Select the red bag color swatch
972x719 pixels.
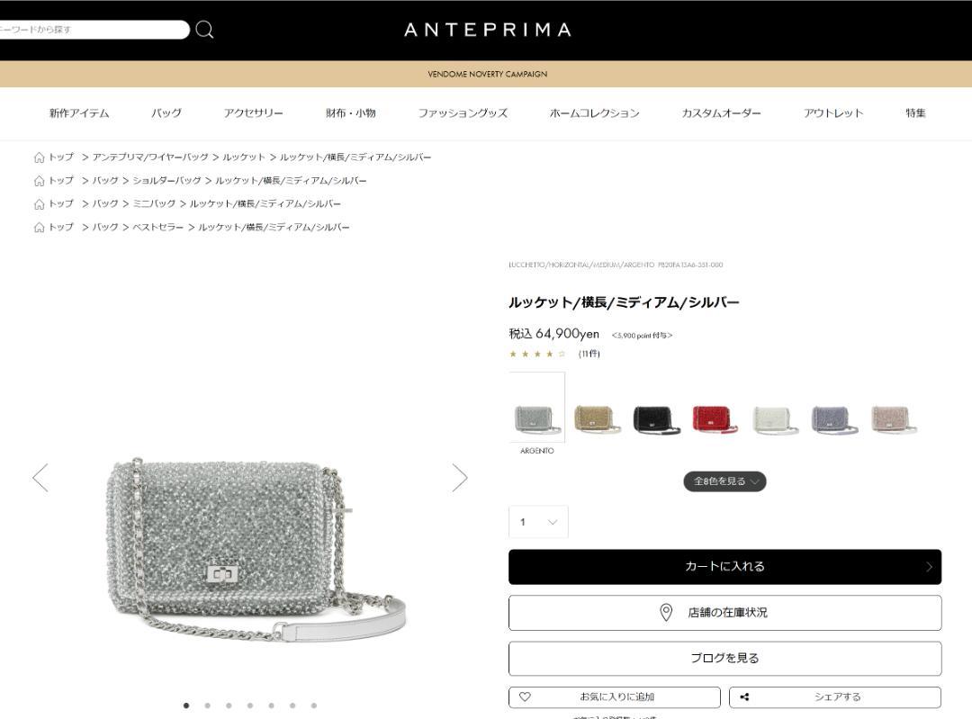tap(714, 419)
